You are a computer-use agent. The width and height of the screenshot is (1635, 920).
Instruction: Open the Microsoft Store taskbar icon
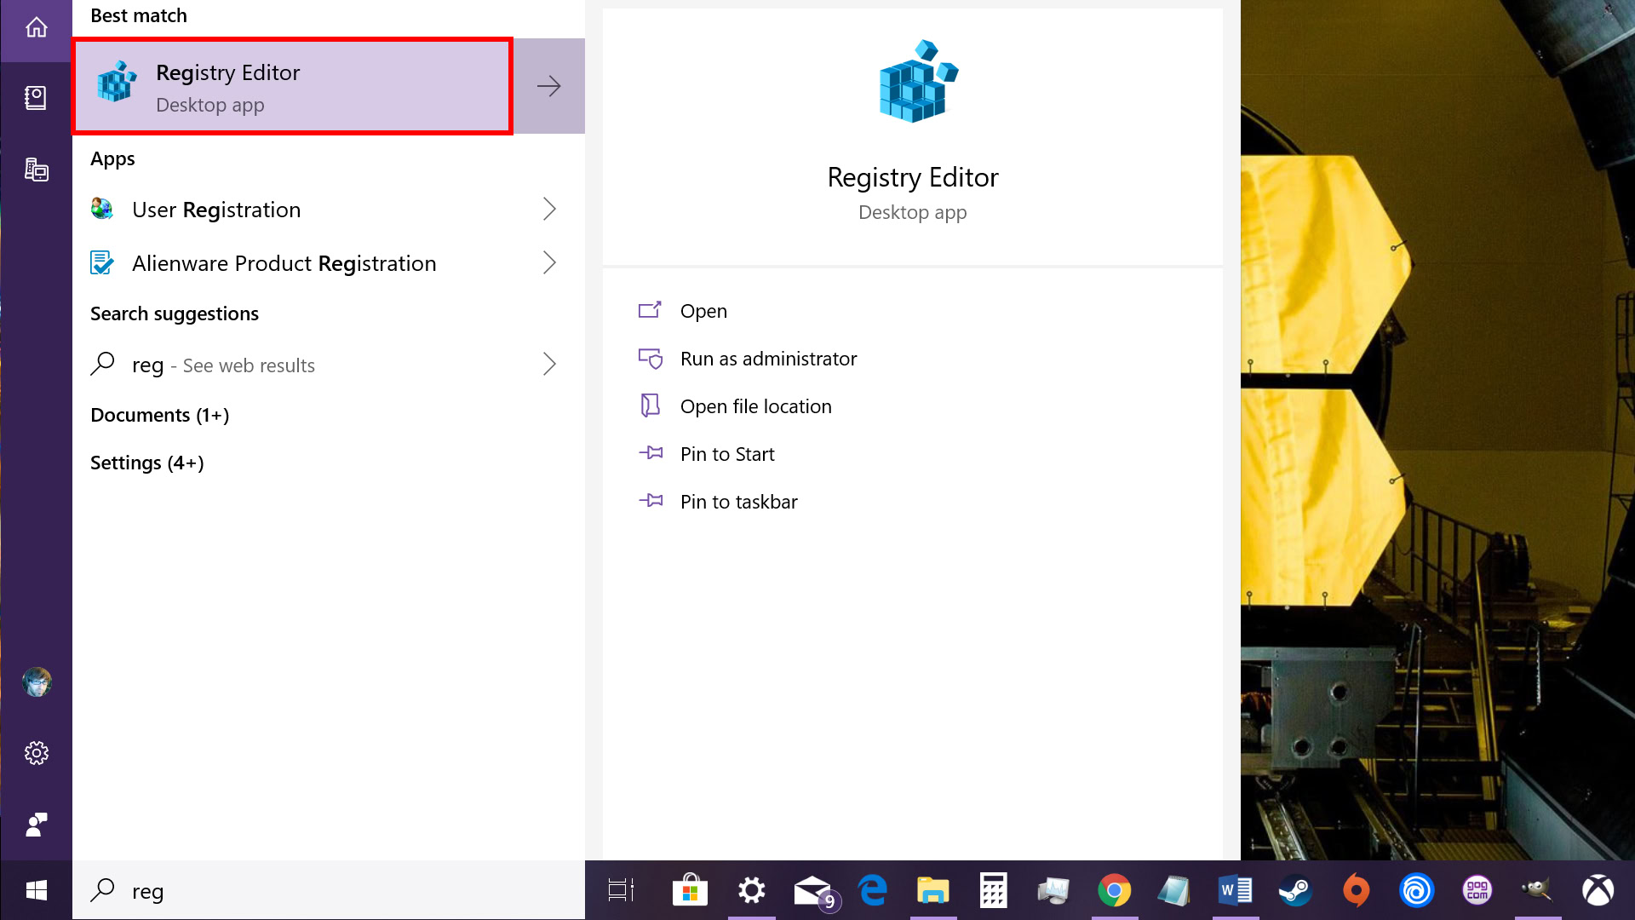[690, 889]
